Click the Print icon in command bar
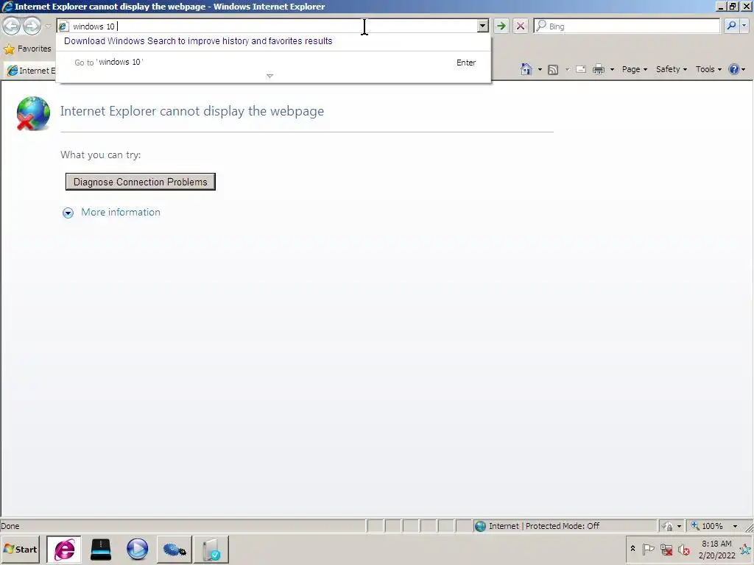 599,69
